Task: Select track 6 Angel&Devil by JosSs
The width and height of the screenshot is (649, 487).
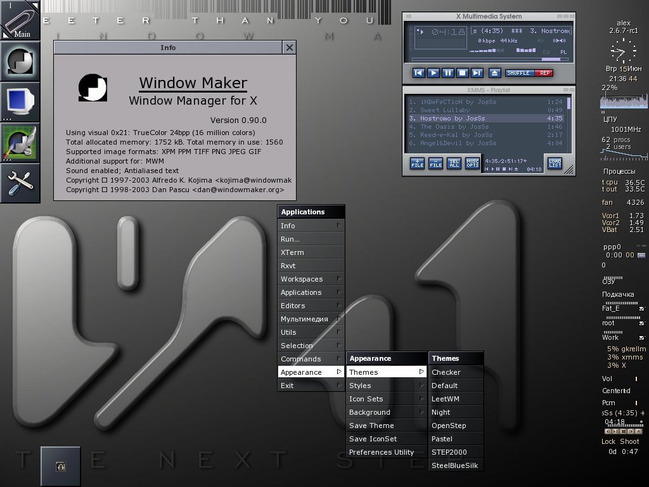Action: click(x=485, y=143)
